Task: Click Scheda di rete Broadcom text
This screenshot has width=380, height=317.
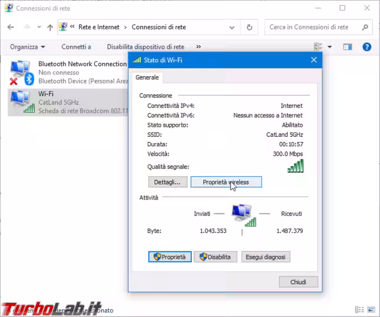Action: click(83, 111)
